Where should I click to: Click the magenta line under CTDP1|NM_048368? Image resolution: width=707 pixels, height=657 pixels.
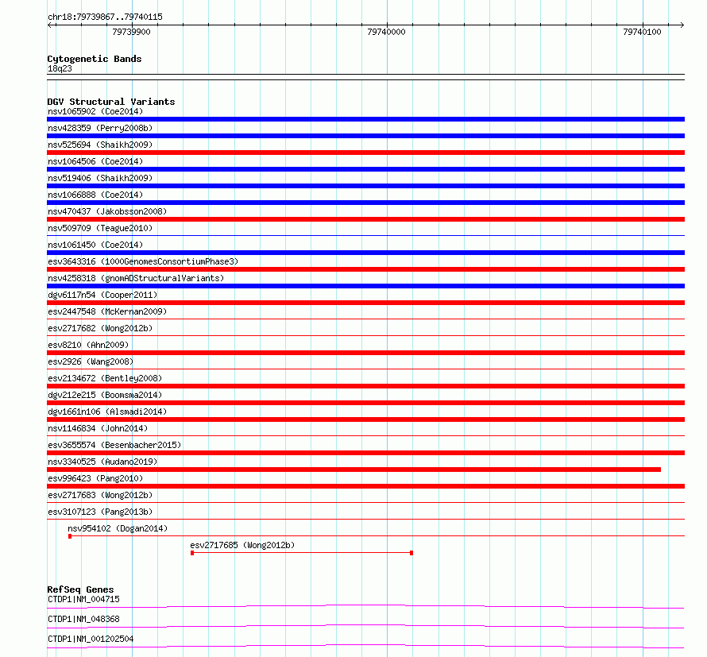tap(365, 626)
